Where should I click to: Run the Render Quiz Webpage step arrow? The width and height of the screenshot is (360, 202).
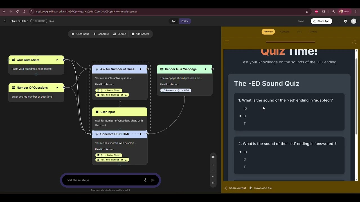[206, 69]
